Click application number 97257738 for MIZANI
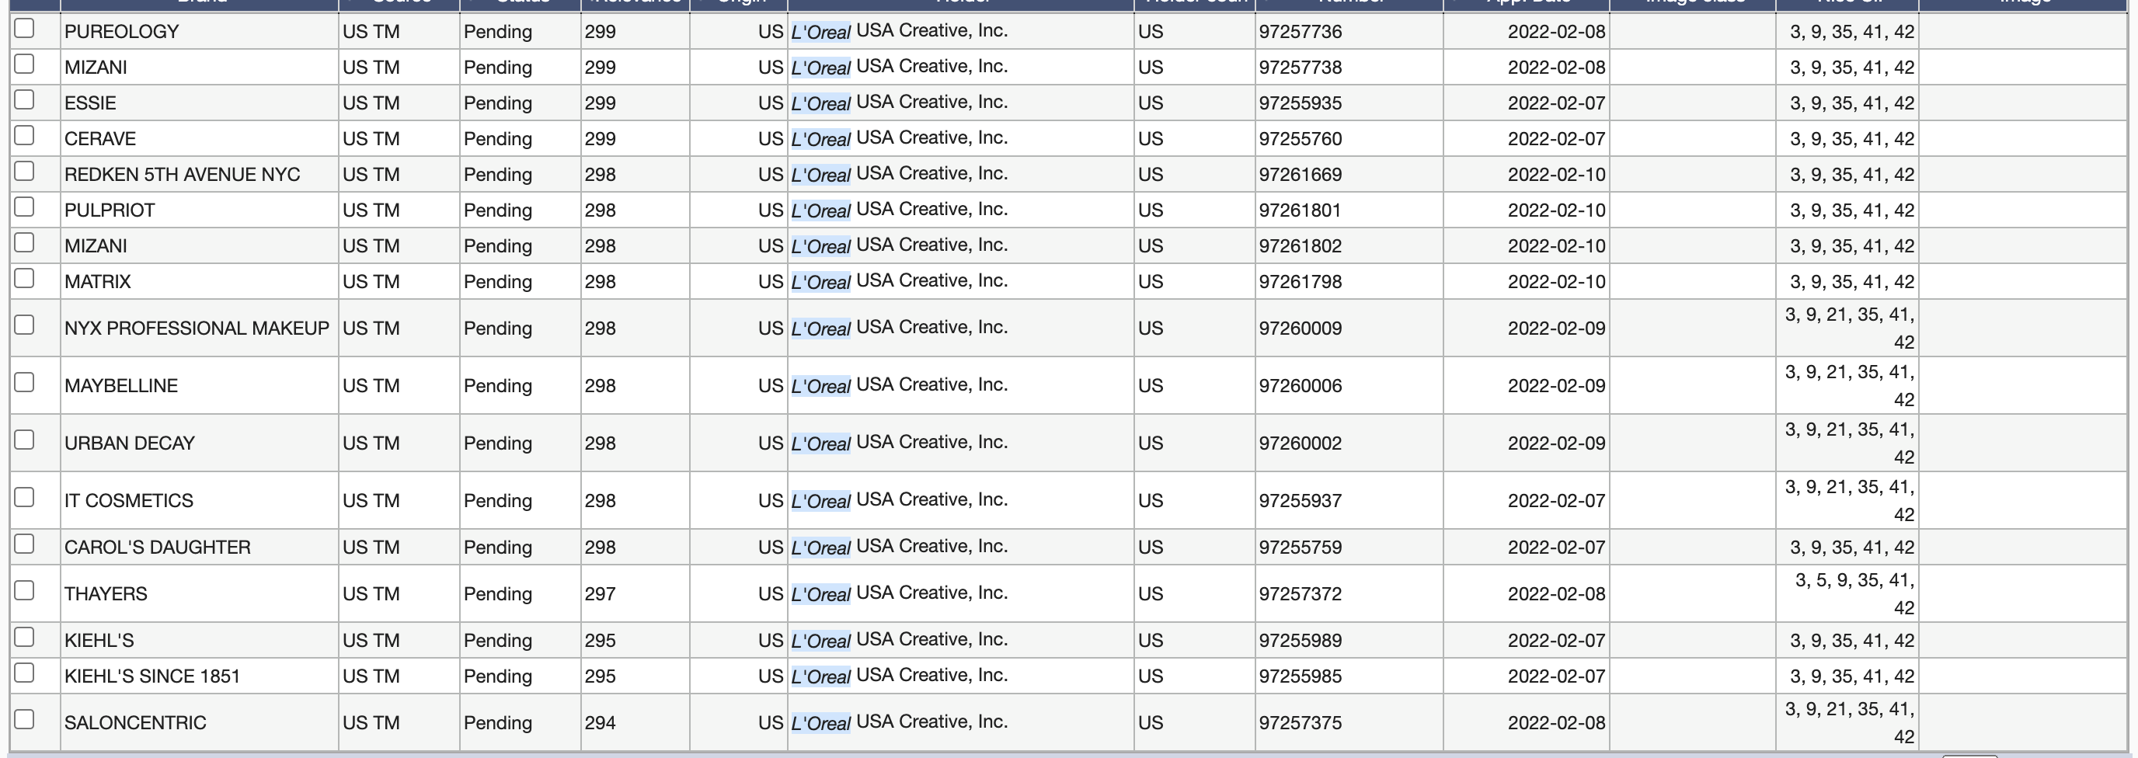 point(1300,67)
